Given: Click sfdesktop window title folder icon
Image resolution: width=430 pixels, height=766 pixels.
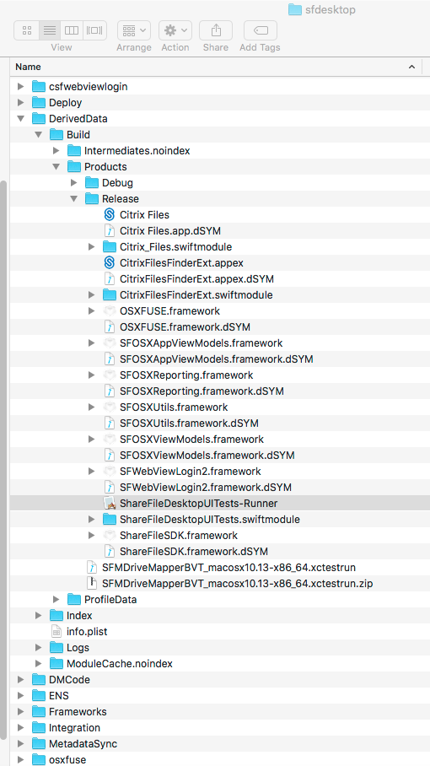Looking at the screenshot, I should [295, 9].
